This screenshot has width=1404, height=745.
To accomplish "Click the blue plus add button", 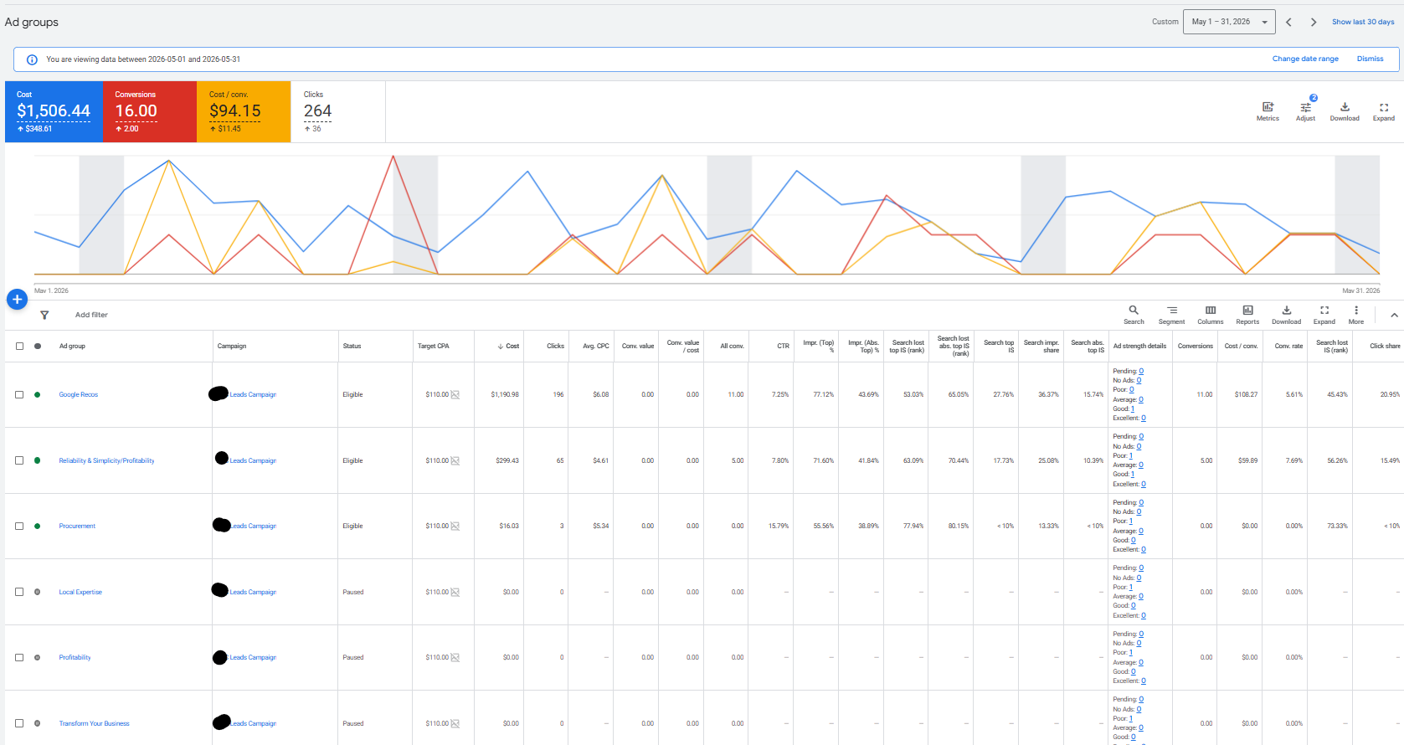I will pos(18,299).
